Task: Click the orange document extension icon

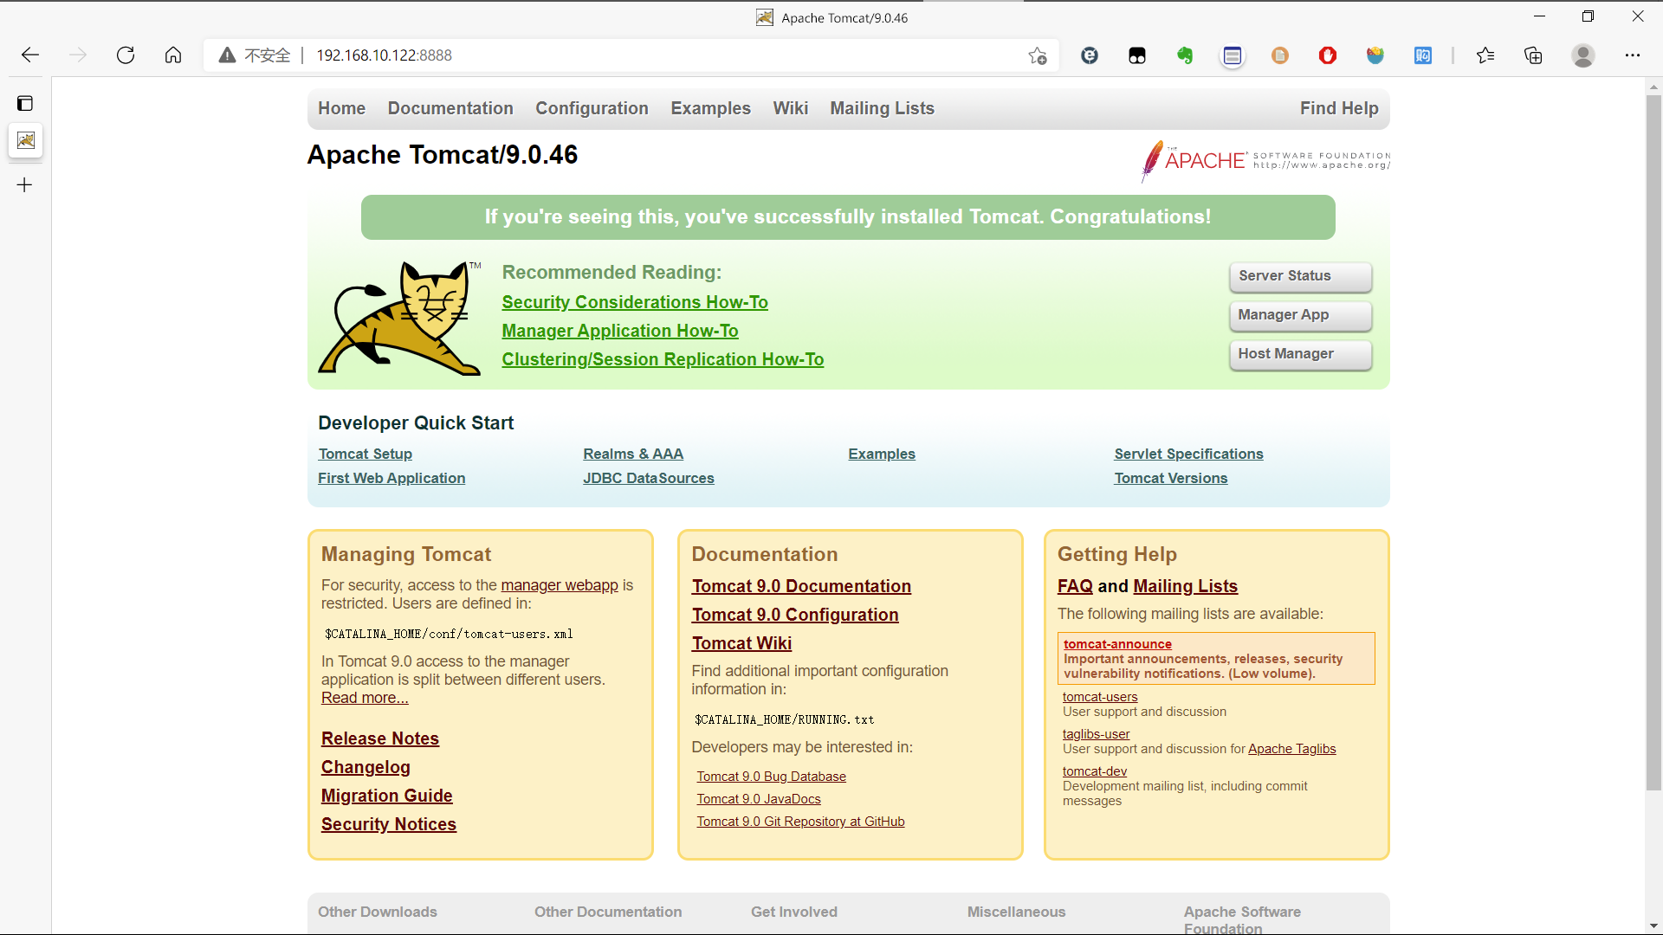Action: 1280,55
